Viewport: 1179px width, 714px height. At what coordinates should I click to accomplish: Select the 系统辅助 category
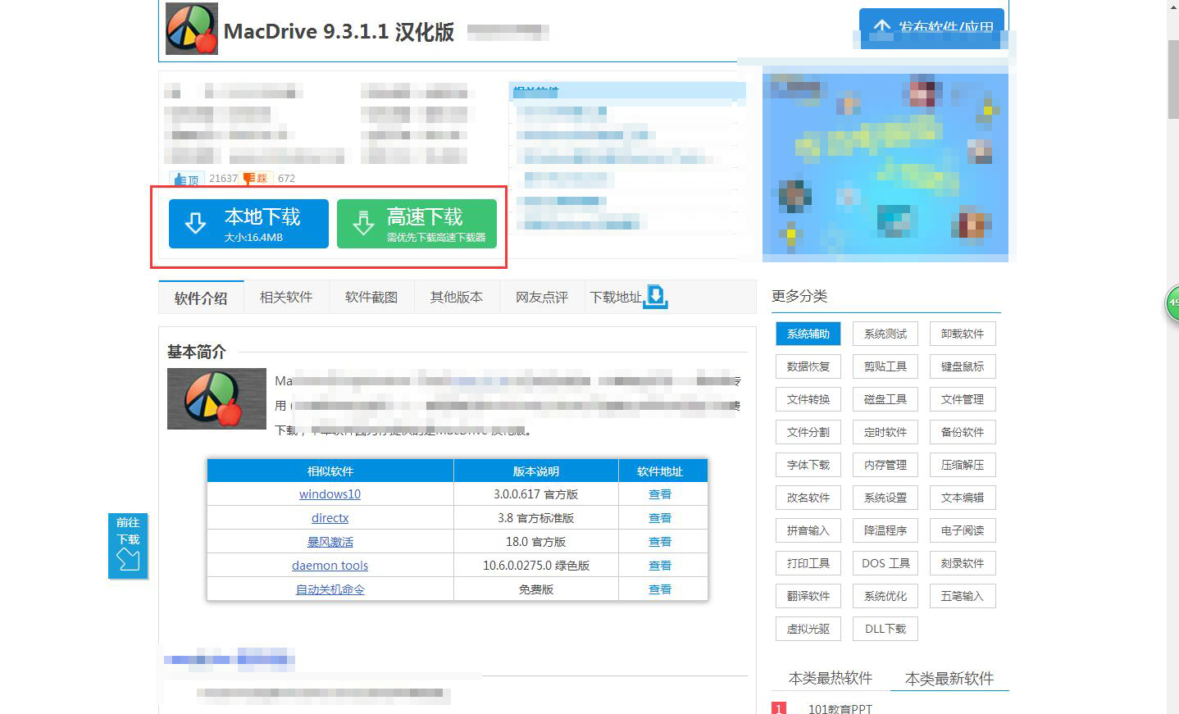(808, 334)
